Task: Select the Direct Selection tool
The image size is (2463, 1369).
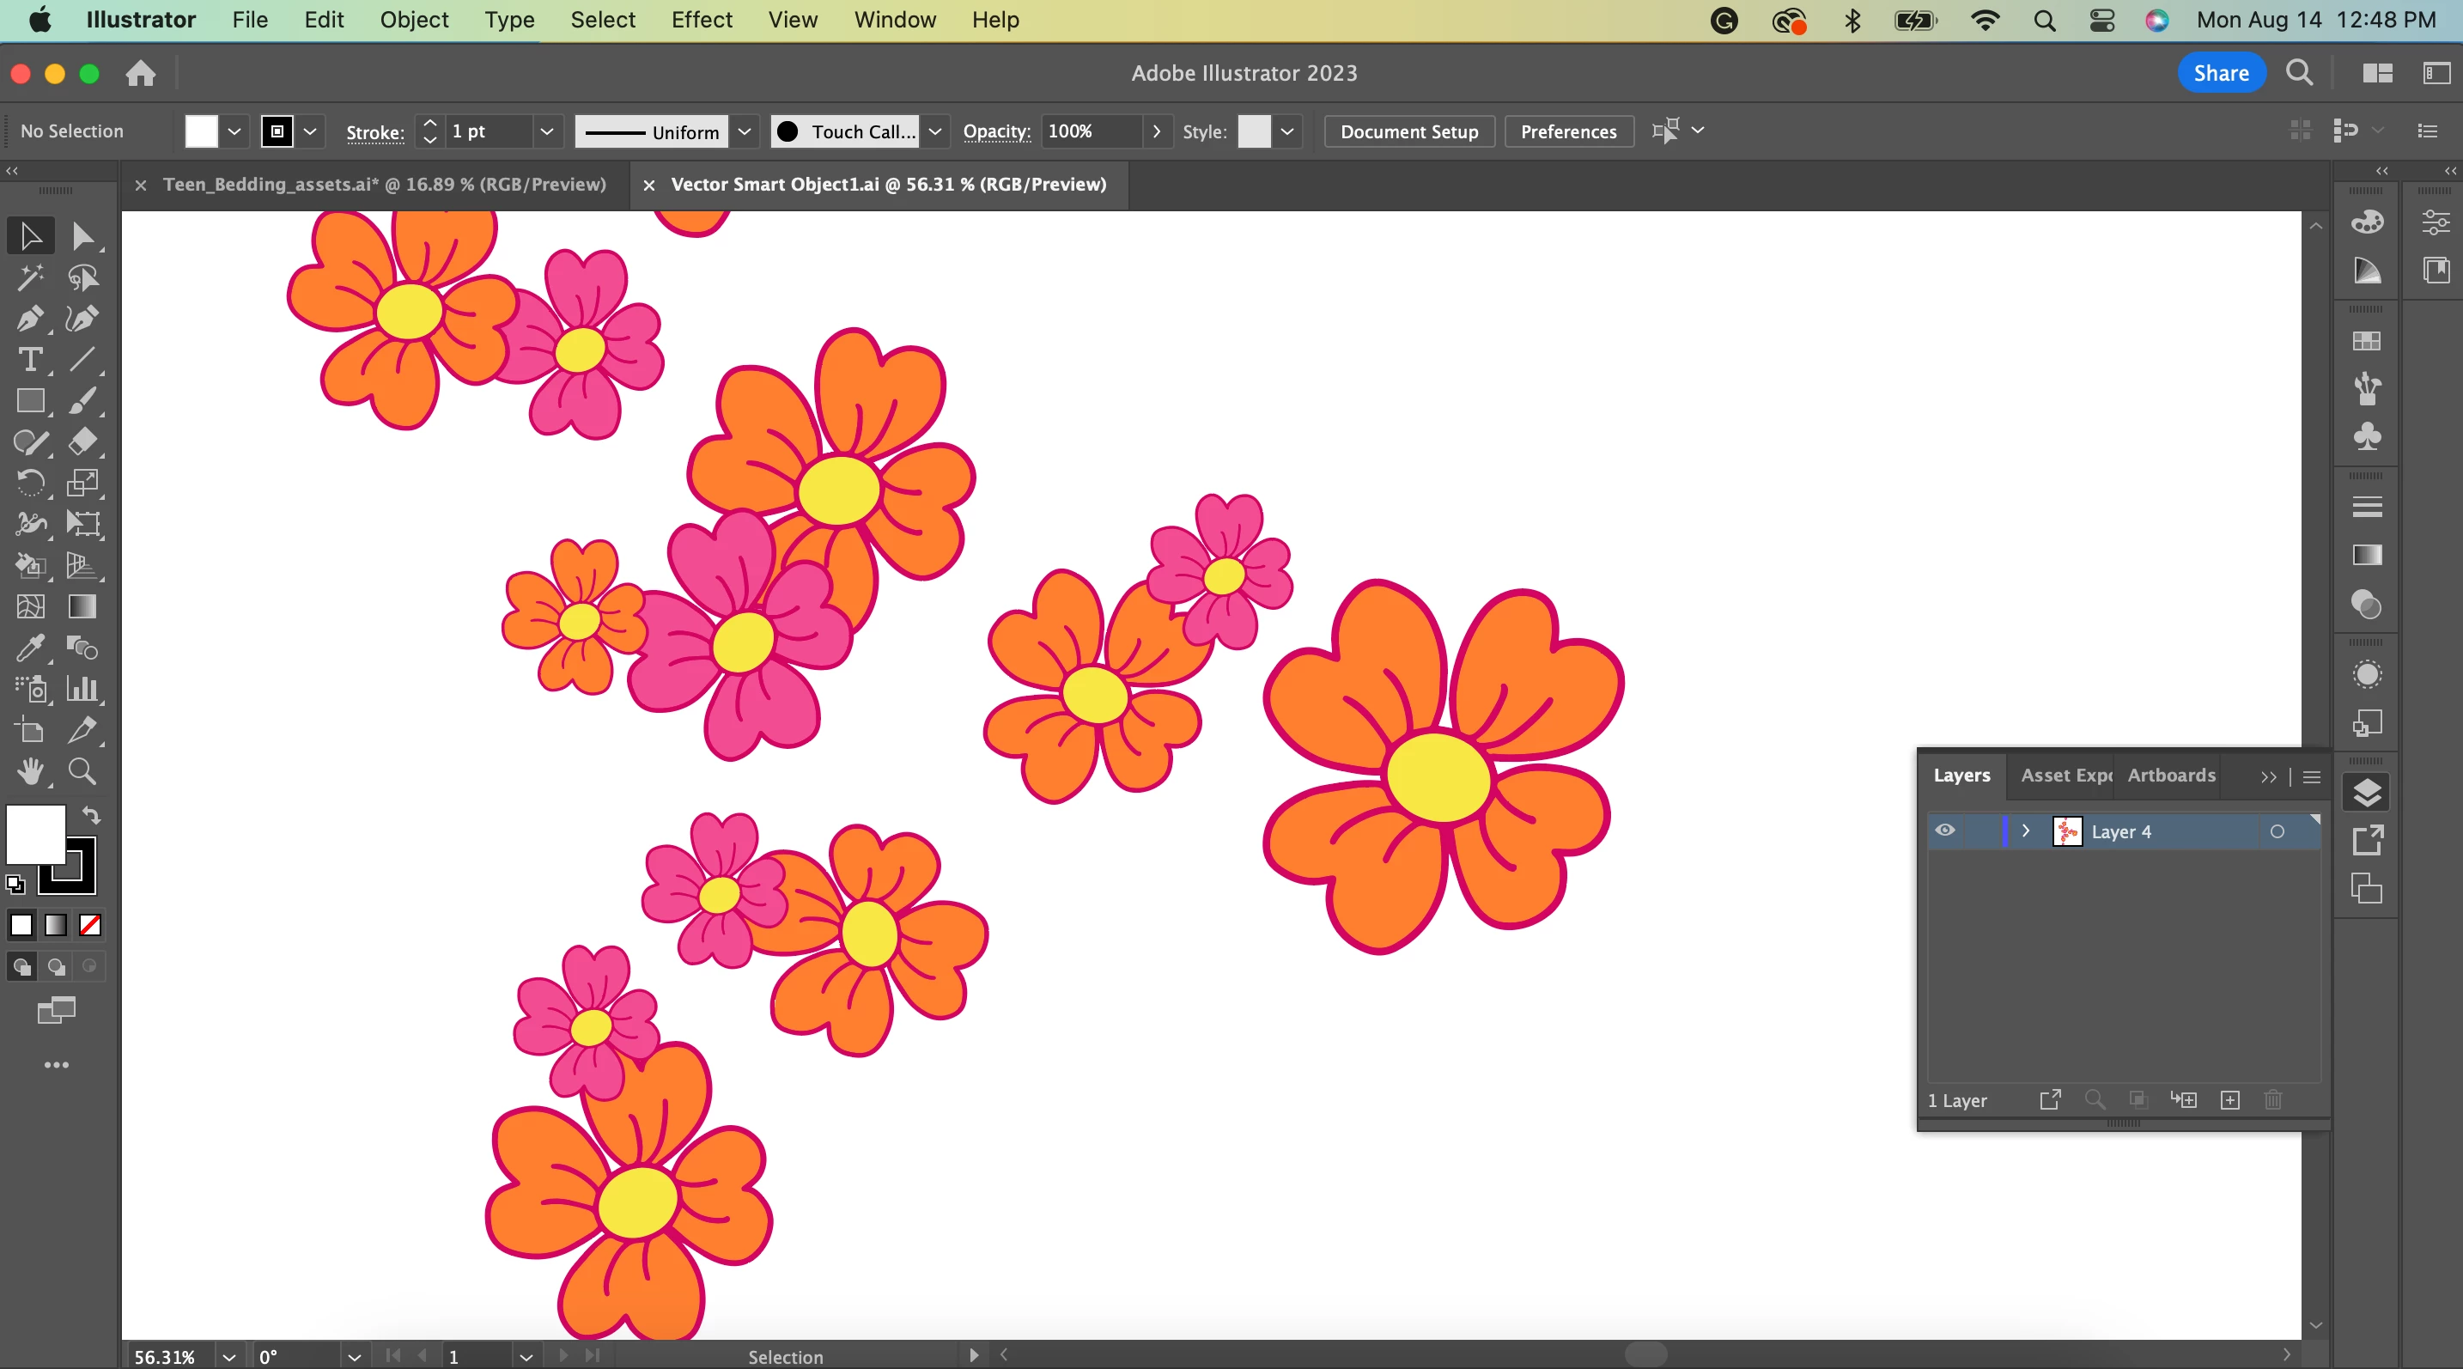Action: (82, 236)
